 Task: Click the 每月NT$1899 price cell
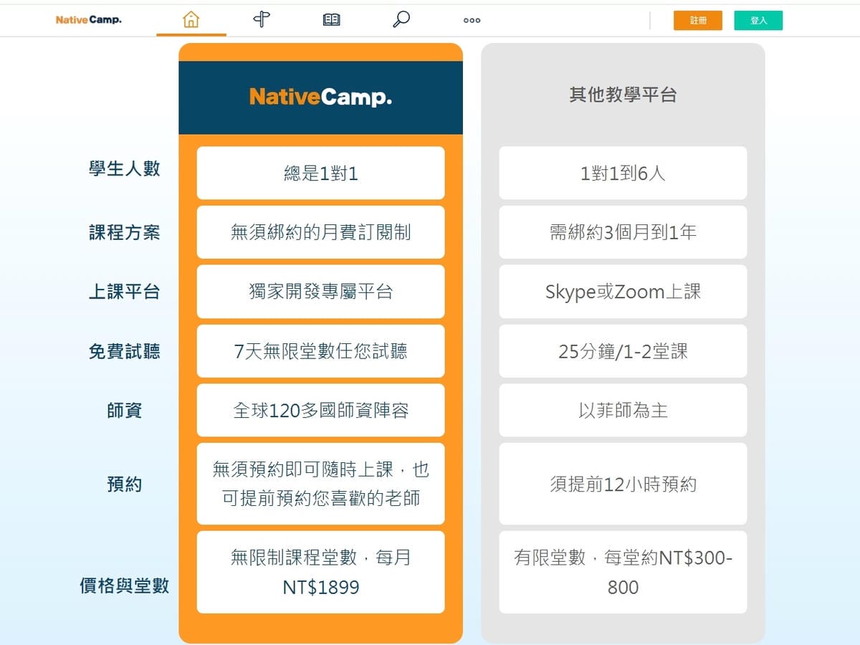320,573
